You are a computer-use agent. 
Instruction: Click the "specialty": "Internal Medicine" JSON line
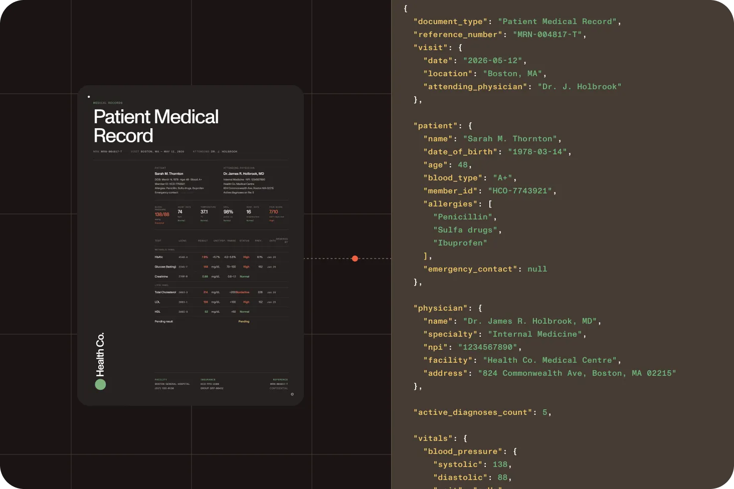click(505, 334)
